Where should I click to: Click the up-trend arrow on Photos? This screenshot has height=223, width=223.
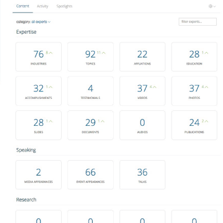coord(206,87)
